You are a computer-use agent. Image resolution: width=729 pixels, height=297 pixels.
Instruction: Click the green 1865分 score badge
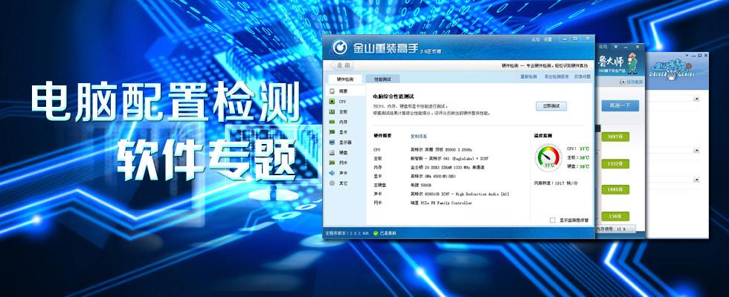(x=615, y=189)
